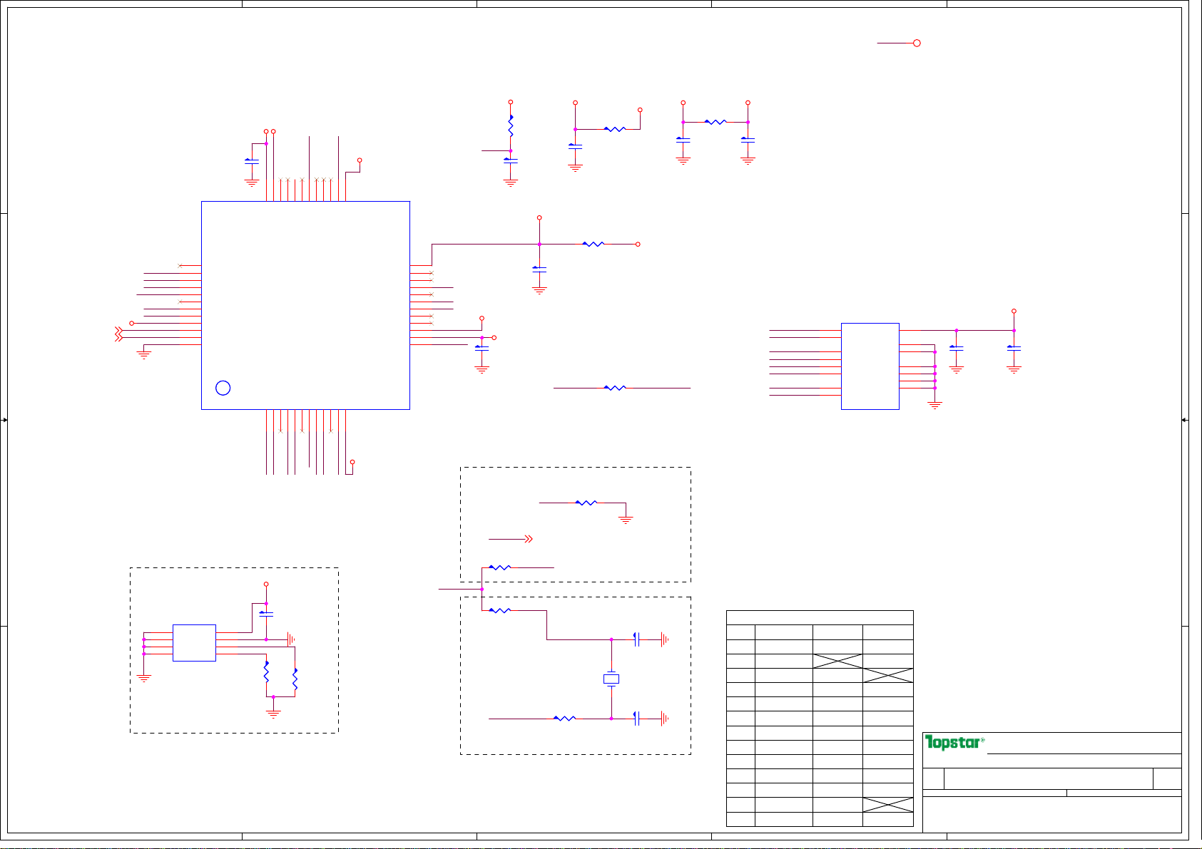Click the red double-arrow off-page connector in dashed box
Viewport: 1202px width, 849px height.
(529, 539)
